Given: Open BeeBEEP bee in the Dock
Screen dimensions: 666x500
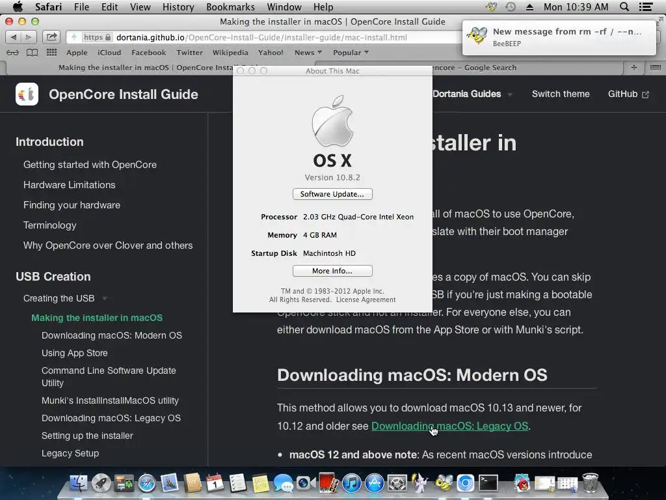Looking at the screenshot, I should pos(443,483).
